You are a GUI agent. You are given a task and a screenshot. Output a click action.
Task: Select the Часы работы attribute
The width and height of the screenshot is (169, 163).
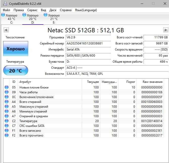click(29, 92)
